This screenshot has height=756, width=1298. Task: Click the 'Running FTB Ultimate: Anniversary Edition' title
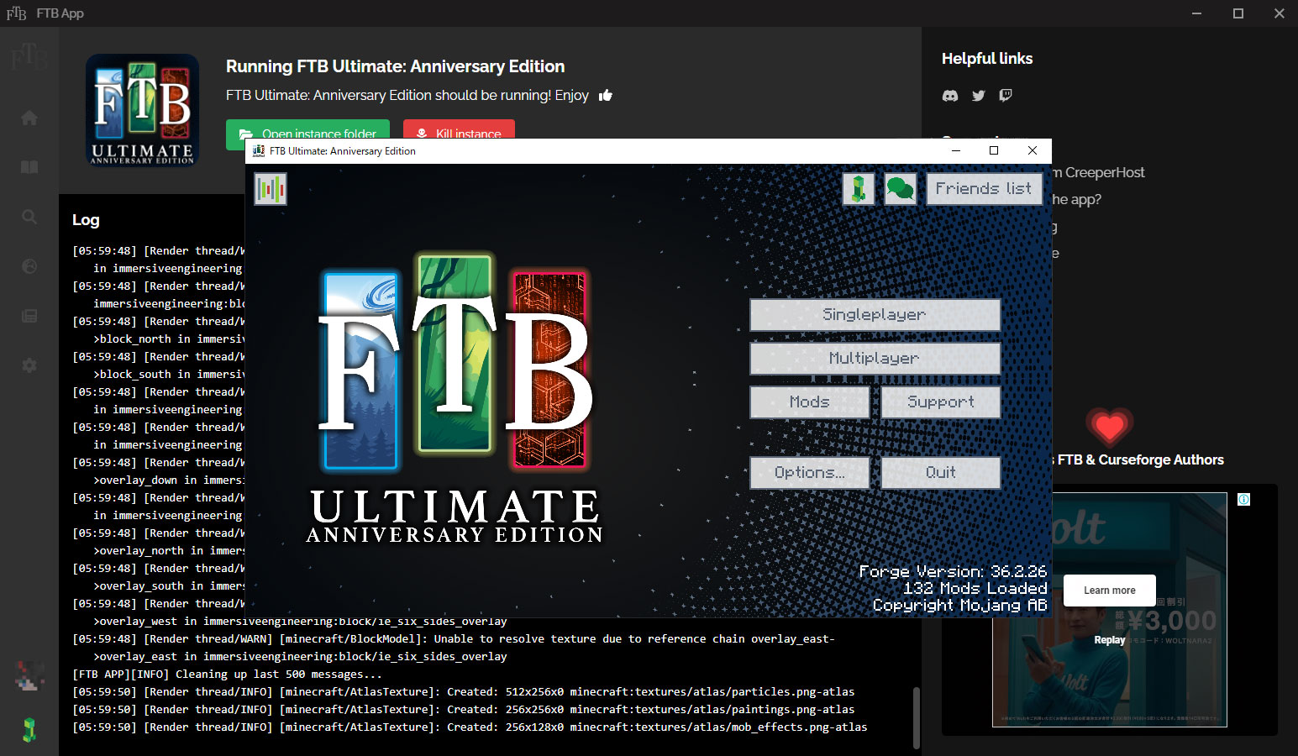(395, 66)
